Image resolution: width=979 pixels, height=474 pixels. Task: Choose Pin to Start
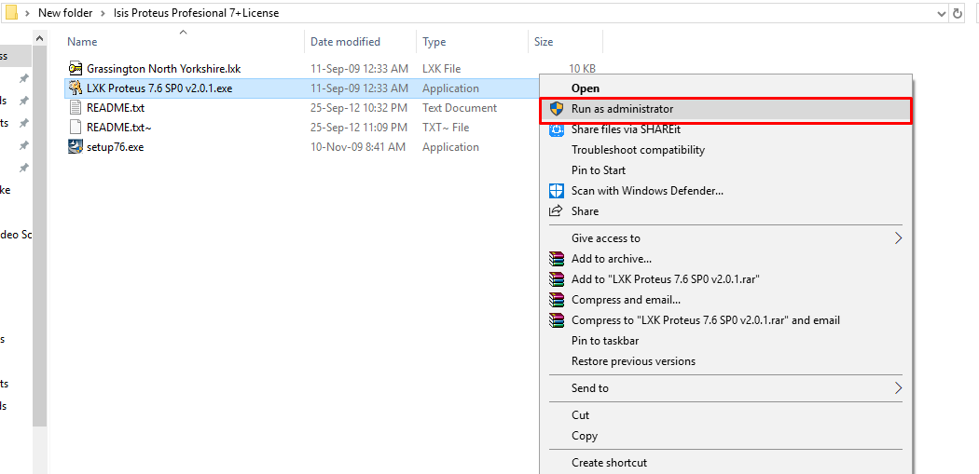(599, 170)
